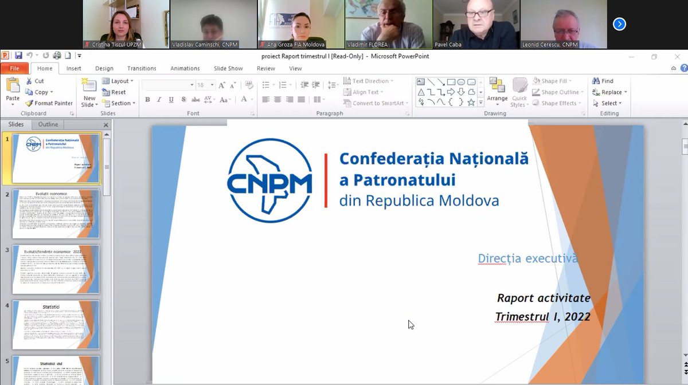Screen dimensions: 688x385
Task: Click the Find binoculars button
Action: (603, 81)
